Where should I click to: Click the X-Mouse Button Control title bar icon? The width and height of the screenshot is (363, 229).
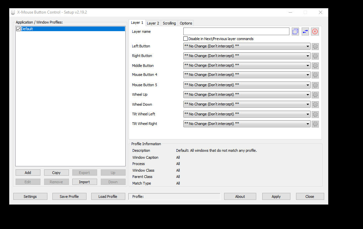pos(13,12)
